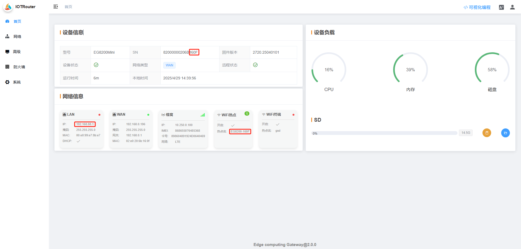Click the orange SD card format button

pyautogui.click(x=487, y=133)
